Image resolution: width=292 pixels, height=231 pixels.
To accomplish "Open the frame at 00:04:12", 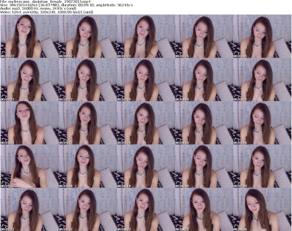I will 88,123.
